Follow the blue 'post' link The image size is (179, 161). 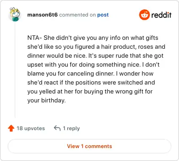[x=103, y=15]
